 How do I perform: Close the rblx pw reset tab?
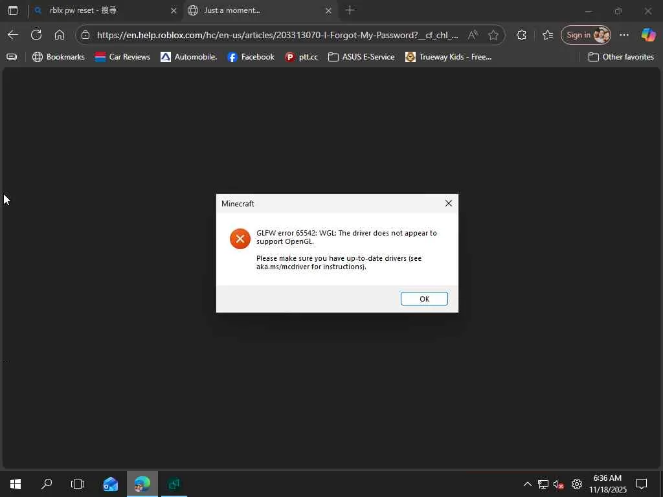[x=174, y=10]
